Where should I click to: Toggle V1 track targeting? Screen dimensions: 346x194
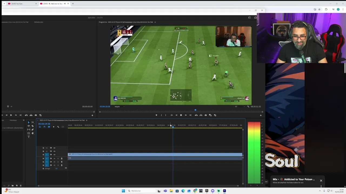click(x=47, y=155)
